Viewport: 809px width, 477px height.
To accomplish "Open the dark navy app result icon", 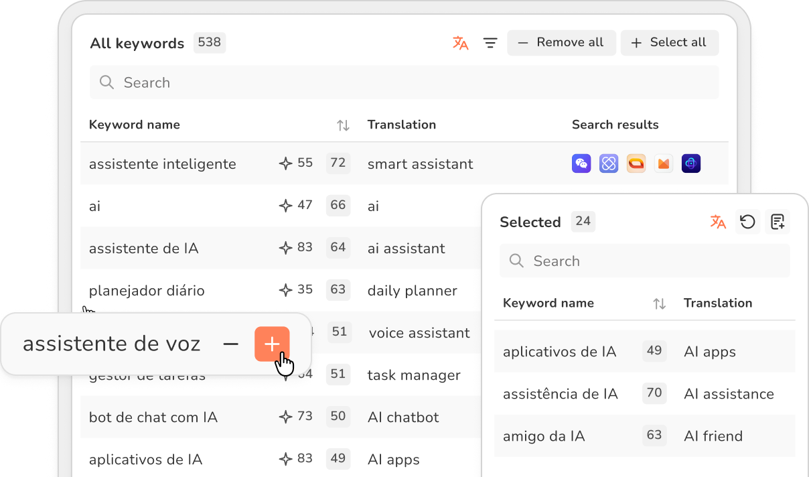I will click(x=690, y=163).
